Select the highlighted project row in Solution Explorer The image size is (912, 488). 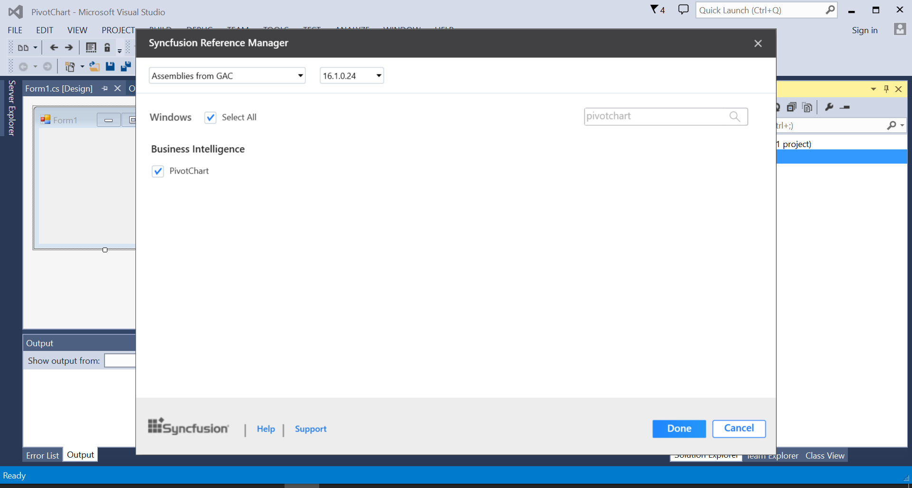[842, 157]
